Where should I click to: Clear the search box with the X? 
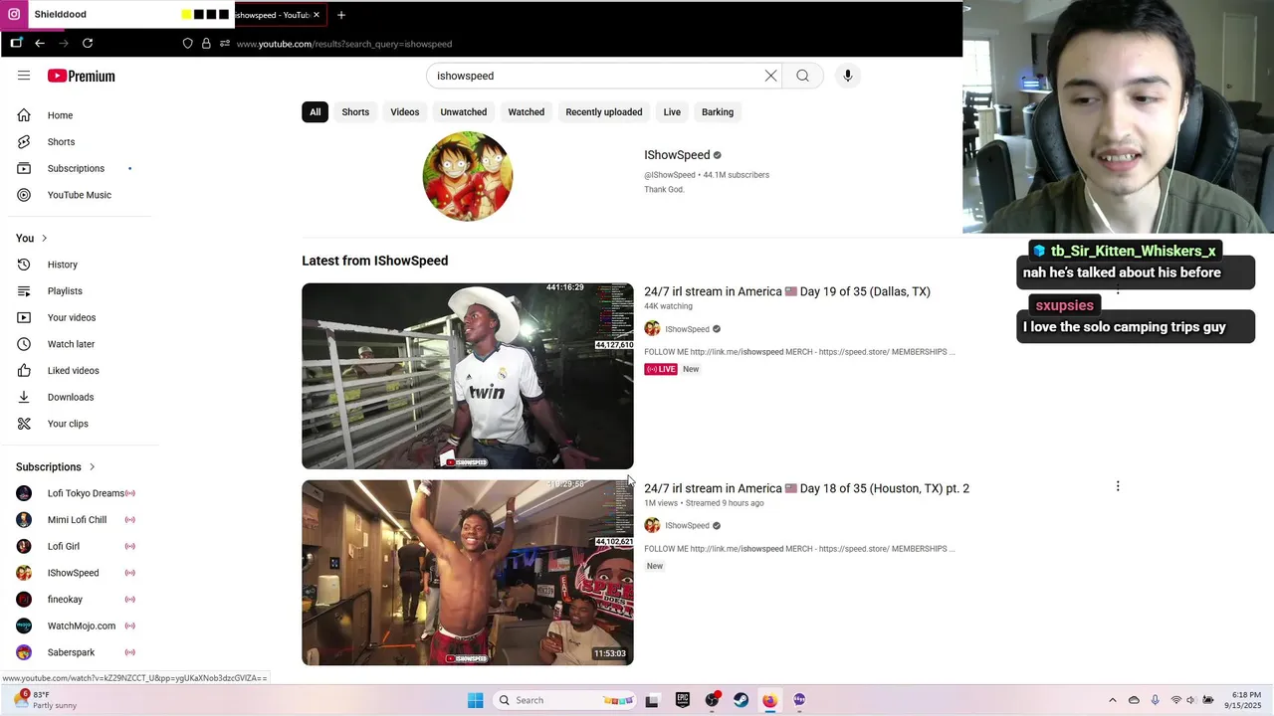tap(770, 76)
